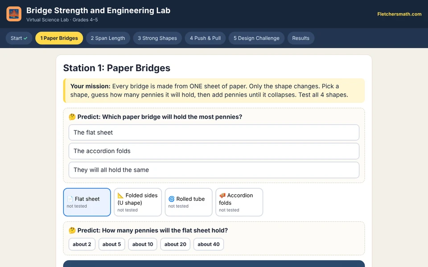Click thinking emoji beside most-pennies prediction
This screenshot has width=428, height=267.
pyautogui.click(x=72, y=117)
